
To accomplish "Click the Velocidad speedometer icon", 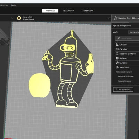I will [117, 67].
